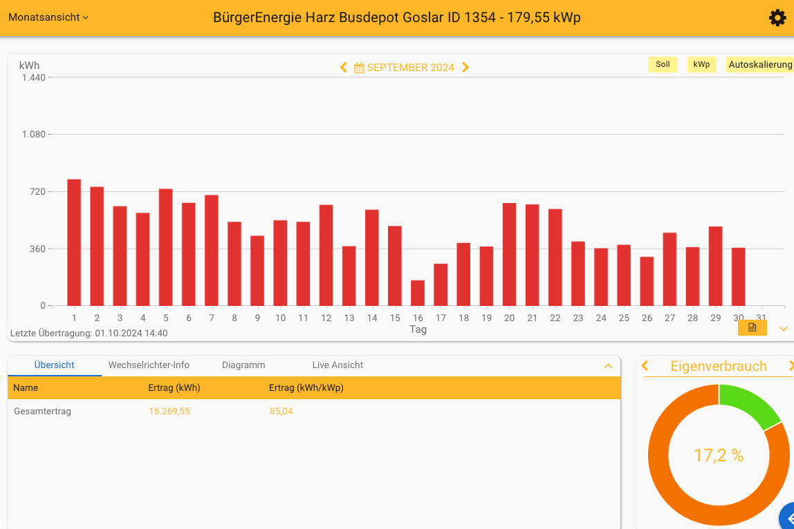Viewport: 794px width, 529px height.
Task: Toggle the Soll target display
Action: click(663, 64)
